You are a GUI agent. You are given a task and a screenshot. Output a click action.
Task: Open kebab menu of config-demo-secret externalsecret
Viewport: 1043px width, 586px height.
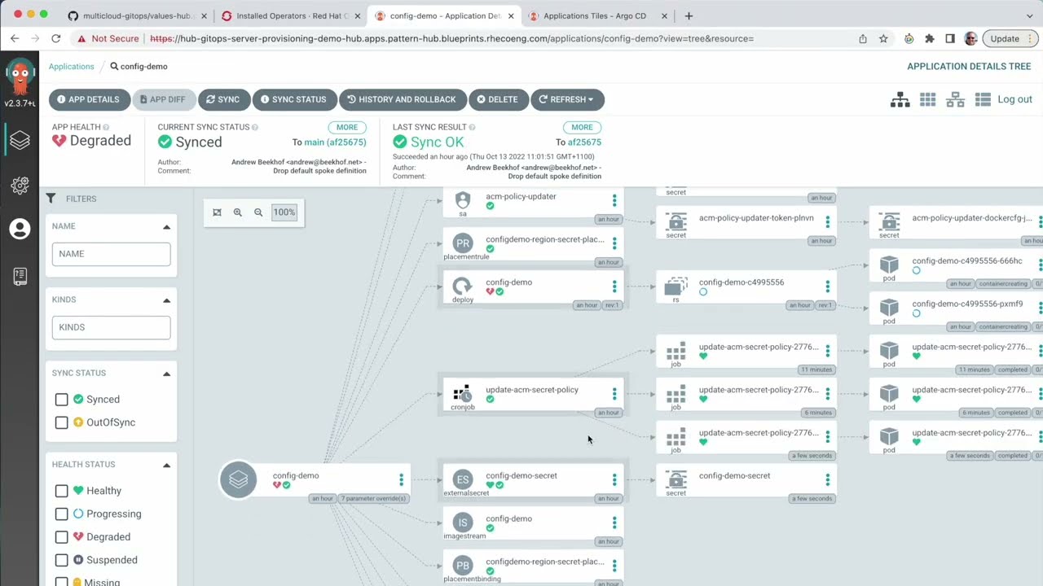coord(614,480)
